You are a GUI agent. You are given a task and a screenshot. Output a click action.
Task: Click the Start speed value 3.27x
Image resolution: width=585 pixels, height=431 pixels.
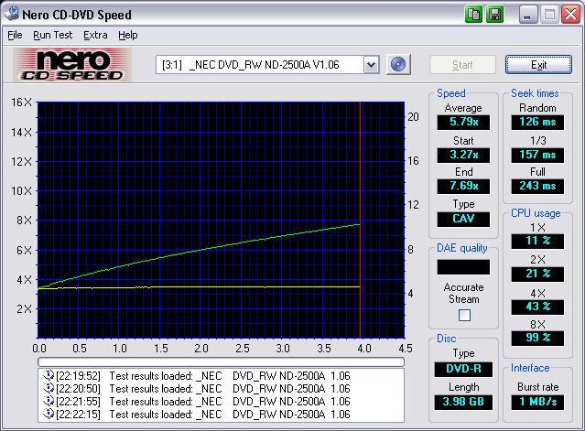(x=463, y=155)
